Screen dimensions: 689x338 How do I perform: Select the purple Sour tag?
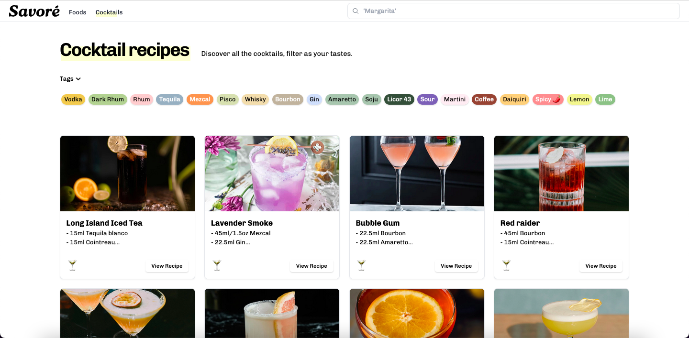[427, 99]
